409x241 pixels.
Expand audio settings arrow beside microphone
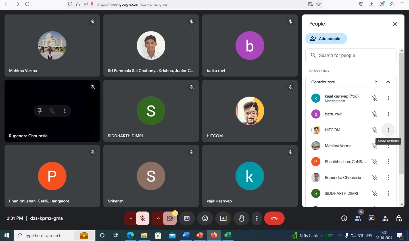pyautogui.click(x=131, y=218)
